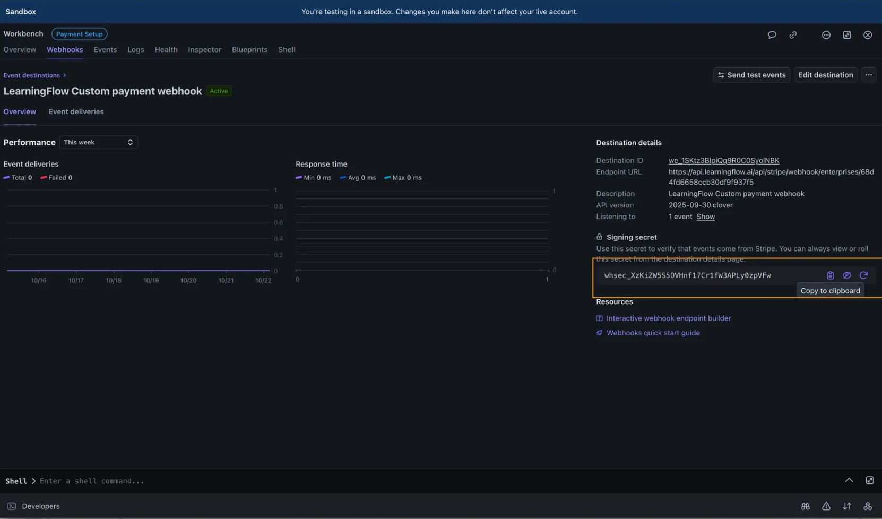Open the more options ellipsis in the workbench header
The height and width of the screenshot is (519, 882).
(826, 34)
